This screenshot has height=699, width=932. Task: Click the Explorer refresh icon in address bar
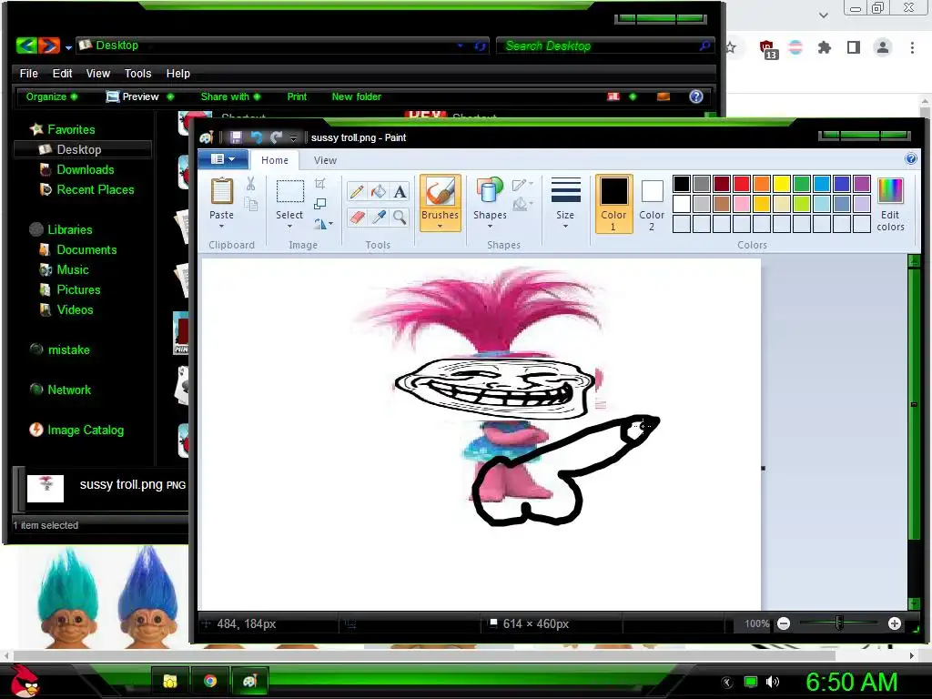point(480,46)
